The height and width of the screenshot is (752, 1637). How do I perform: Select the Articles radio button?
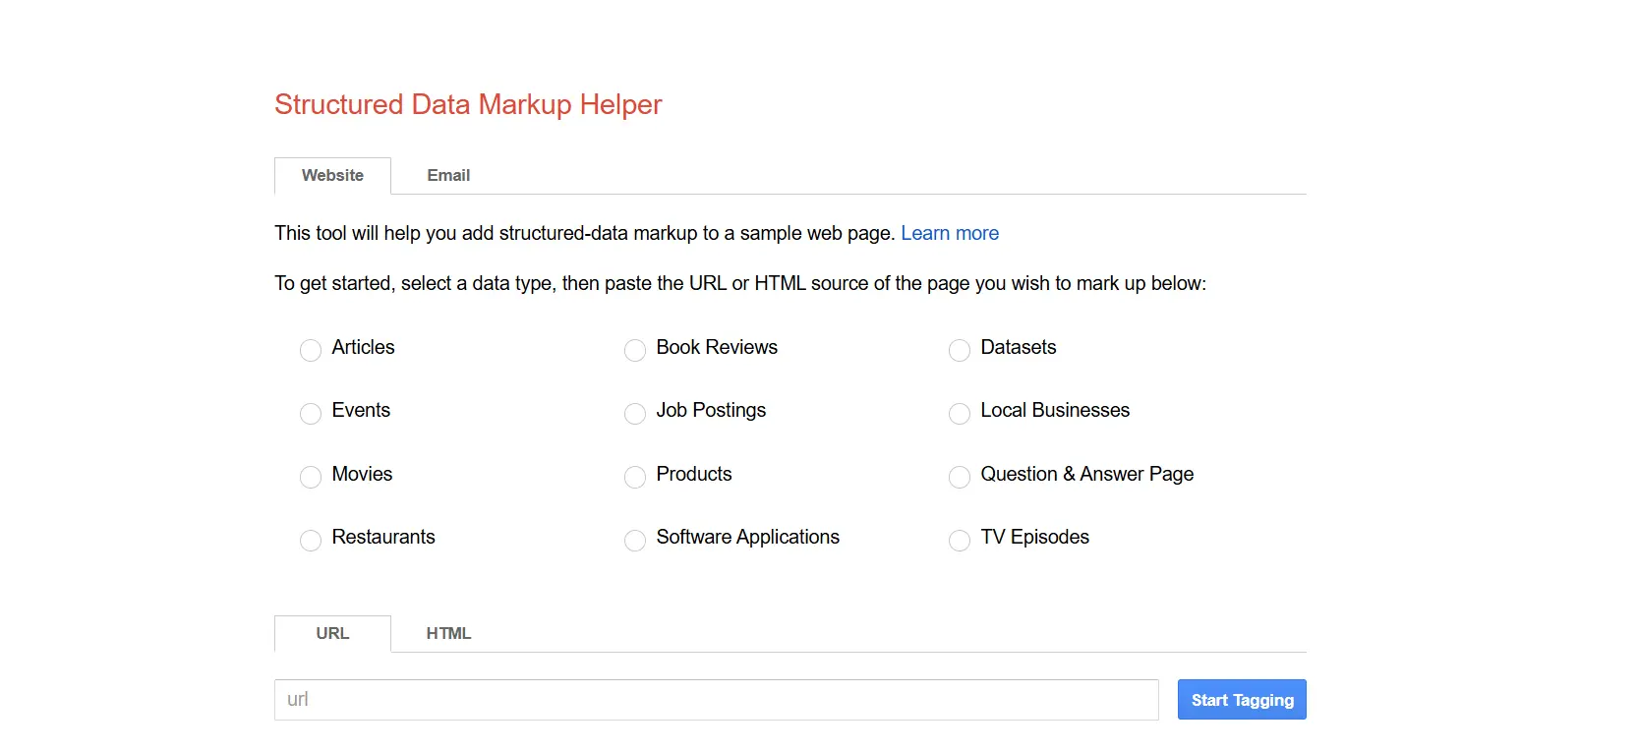tap(311, 350)
